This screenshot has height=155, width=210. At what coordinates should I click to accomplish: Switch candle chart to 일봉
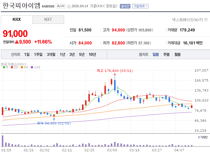click(x=156, y=54)
